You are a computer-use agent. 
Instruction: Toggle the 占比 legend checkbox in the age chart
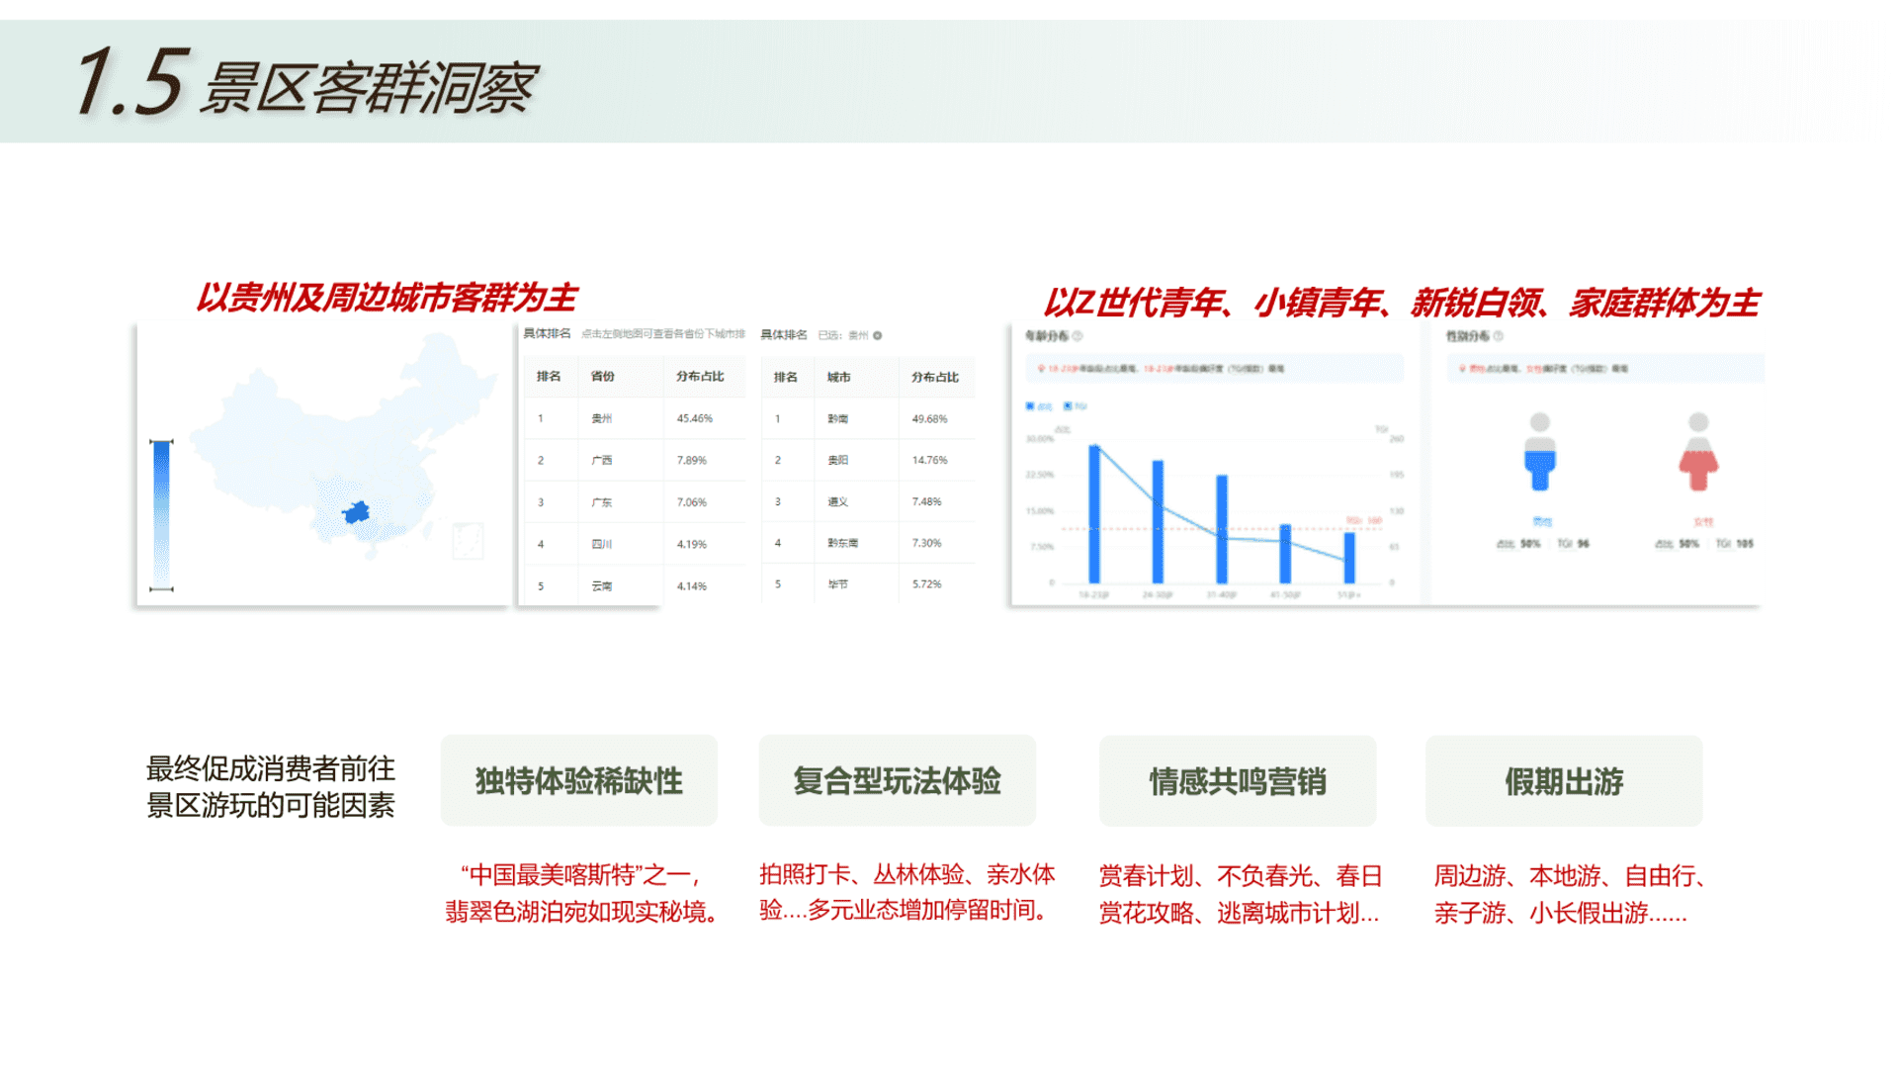tap(1030, 406)
